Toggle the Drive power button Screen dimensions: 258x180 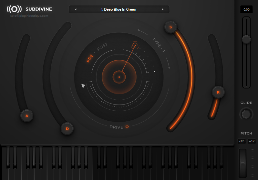(127, 126)
